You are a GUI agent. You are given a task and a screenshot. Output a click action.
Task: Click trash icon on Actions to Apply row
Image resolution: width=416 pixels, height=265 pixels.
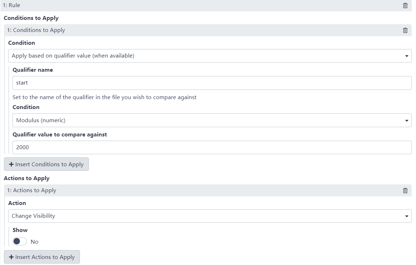click(x=405, y=190)
